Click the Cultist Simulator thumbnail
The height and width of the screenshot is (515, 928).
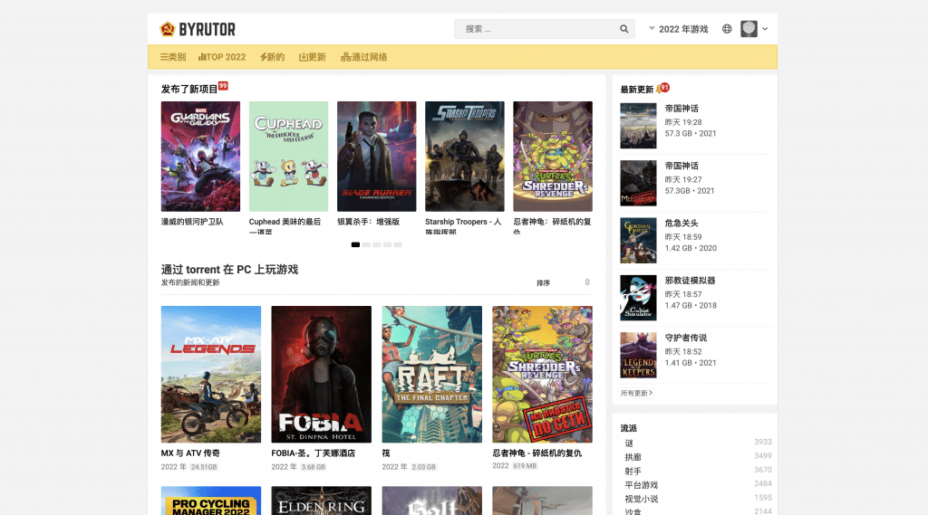tap(638, 298)
